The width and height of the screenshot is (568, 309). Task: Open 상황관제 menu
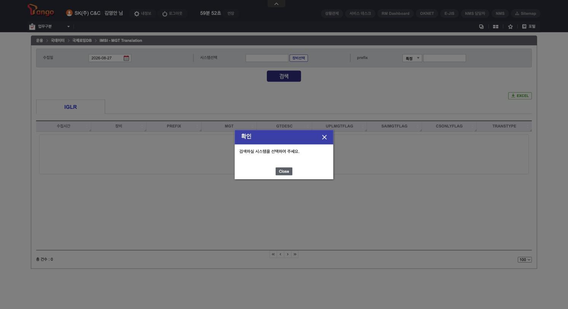point(332,13)
